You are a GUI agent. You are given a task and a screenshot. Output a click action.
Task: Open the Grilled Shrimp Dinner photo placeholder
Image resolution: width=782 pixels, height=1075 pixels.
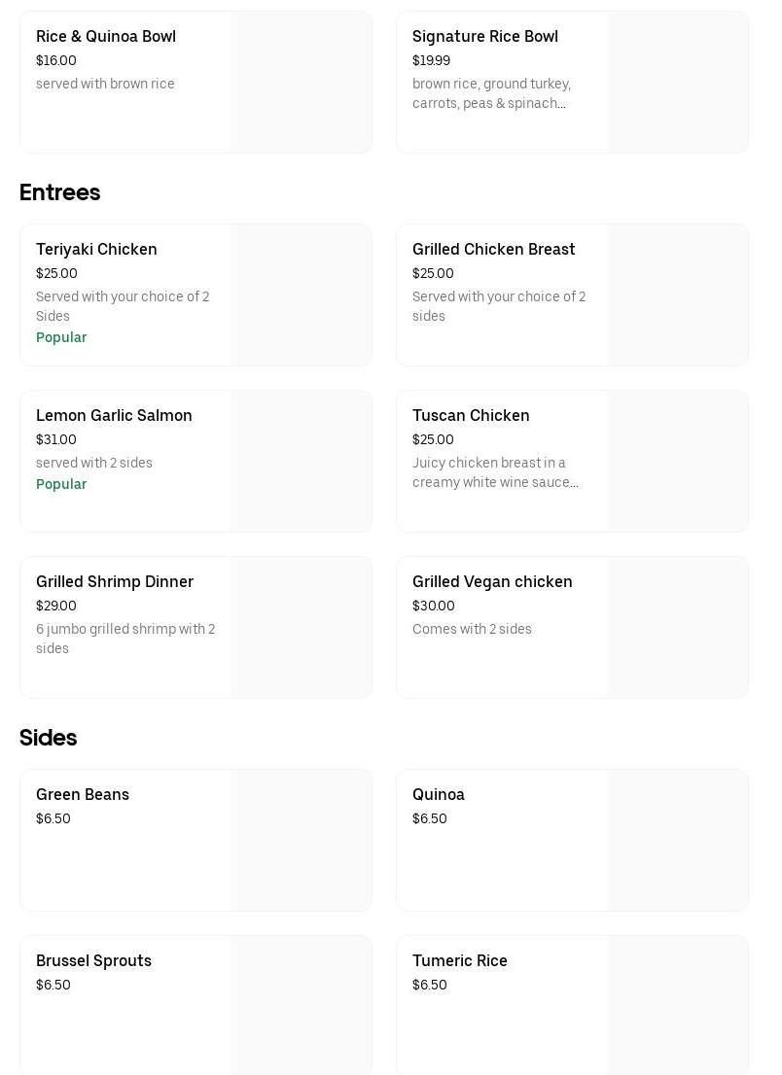pyautogui.click(x=301, y=628)
